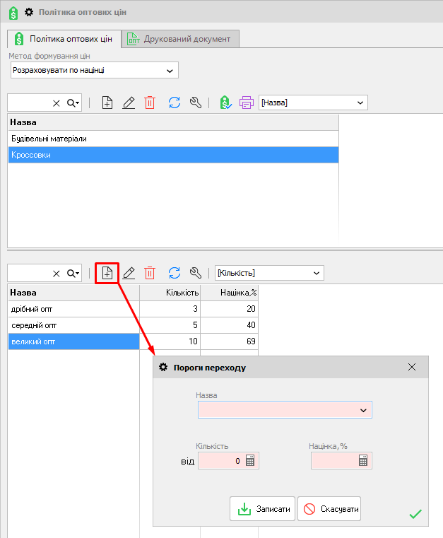The width and height of the screenshot is (443, 538).
Task: Click the edit pencil icon in upper toolbar
Action: point(129,103)
